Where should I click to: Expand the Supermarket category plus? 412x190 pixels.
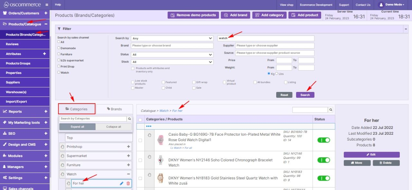(x=128, y=156)
